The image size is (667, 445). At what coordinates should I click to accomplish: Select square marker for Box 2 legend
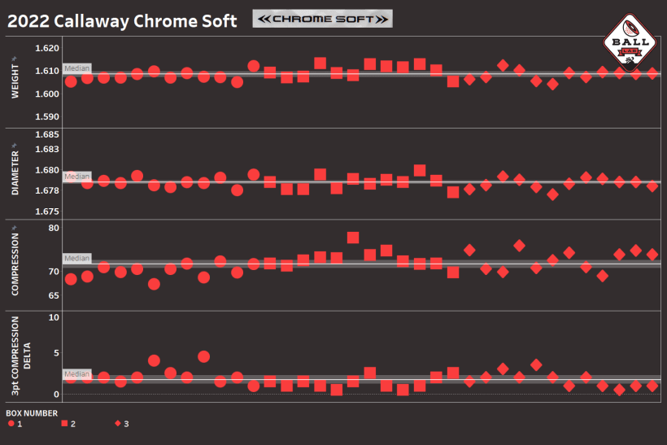pyautogui.click(x=64, y=423)
